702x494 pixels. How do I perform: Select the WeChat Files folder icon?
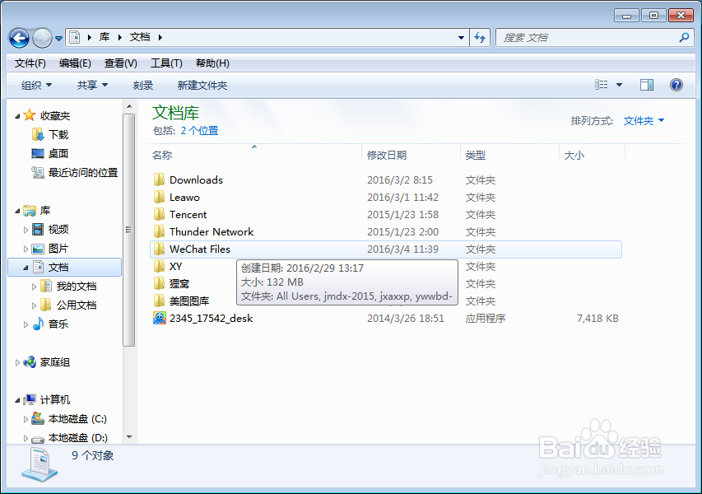pos(159,249)
